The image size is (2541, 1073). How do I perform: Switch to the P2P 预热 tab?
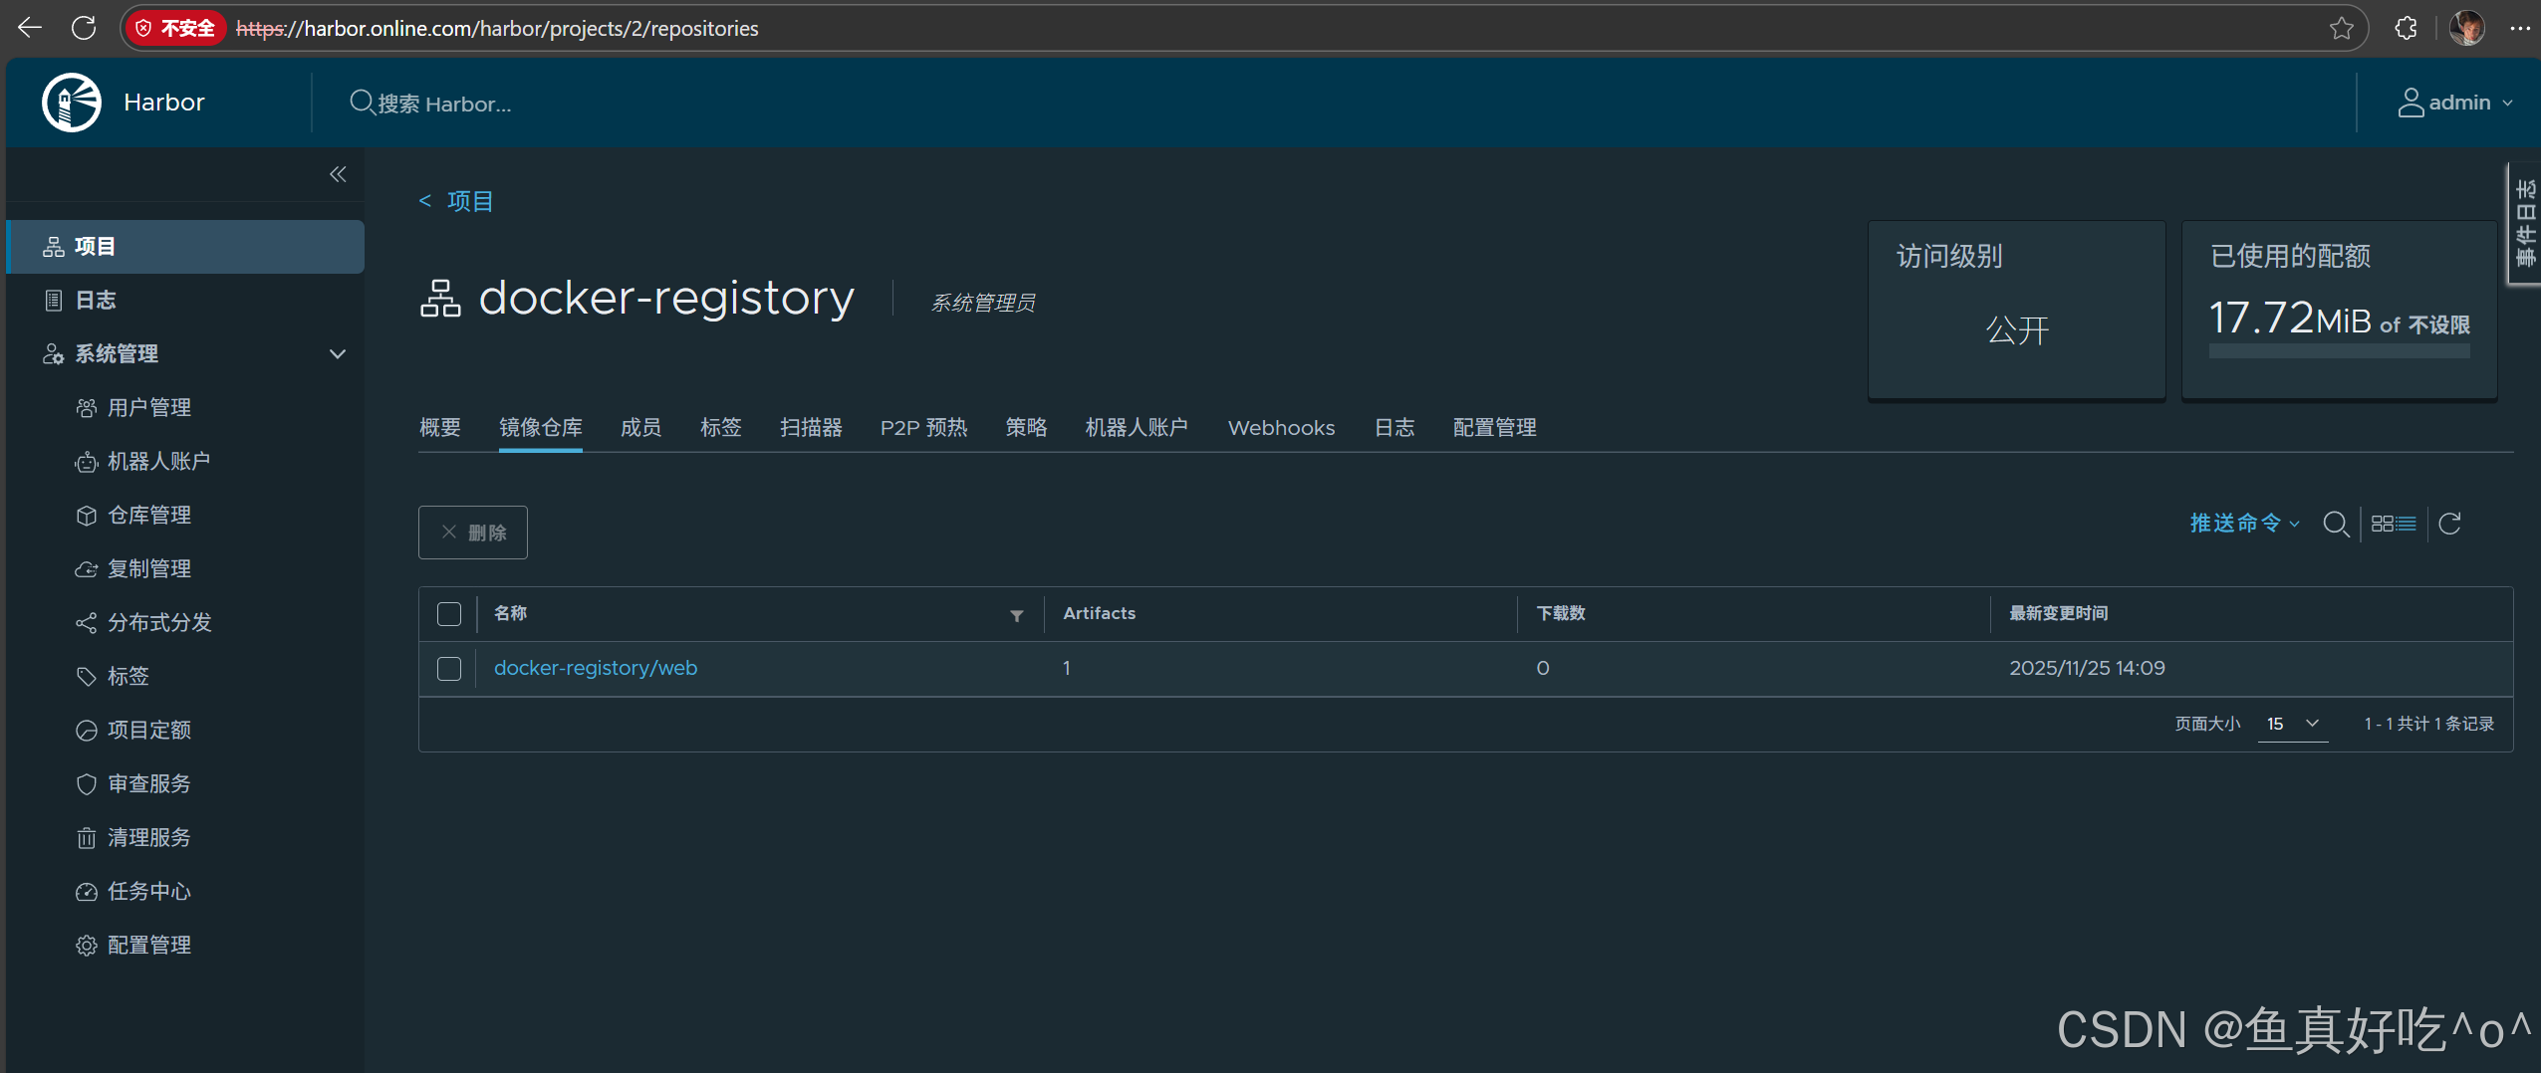tap(924, 428)
